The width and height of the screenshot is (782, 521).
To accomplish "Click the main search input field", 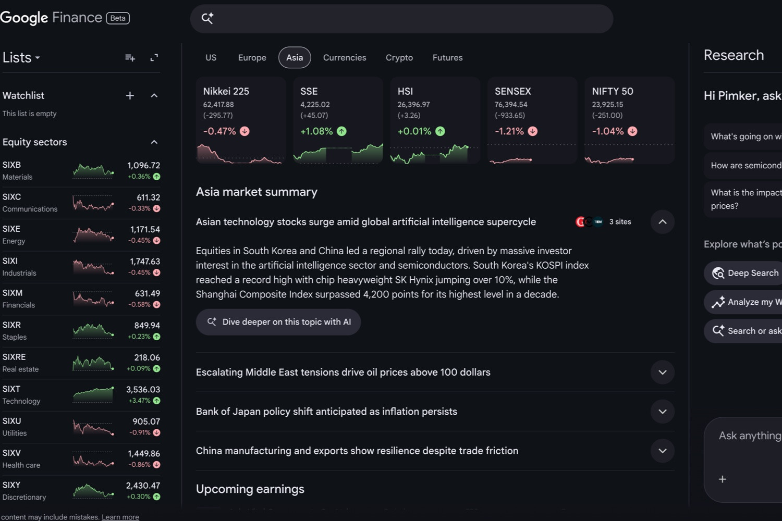I will pos(401,19).
